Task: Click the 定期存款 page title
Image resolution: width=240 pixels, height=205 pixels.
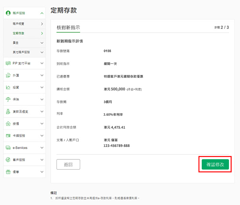Action: [64, 10]
